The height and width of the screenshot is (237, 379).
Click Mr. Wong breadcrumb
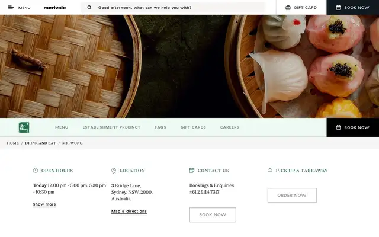(72, 143)
